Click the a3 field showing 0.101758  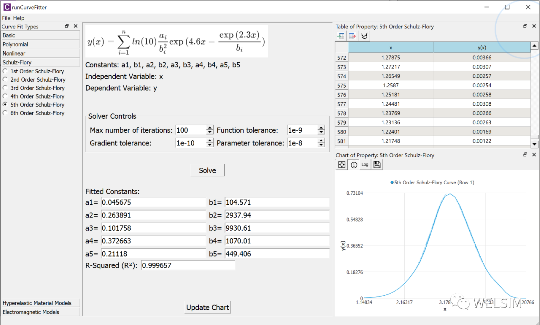point(153,228)
